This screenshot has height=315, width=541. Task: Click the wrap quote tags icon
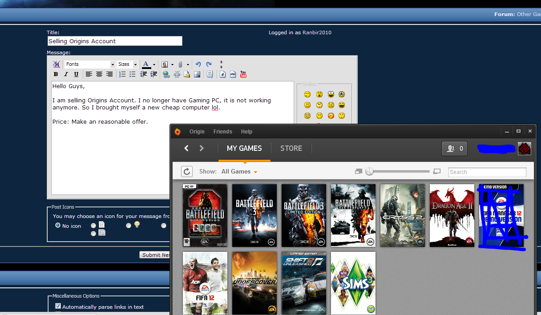pos(210,74)
